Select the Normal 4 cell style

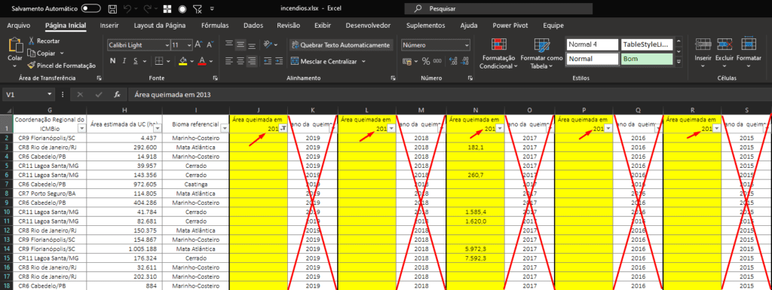pos(592,44)
